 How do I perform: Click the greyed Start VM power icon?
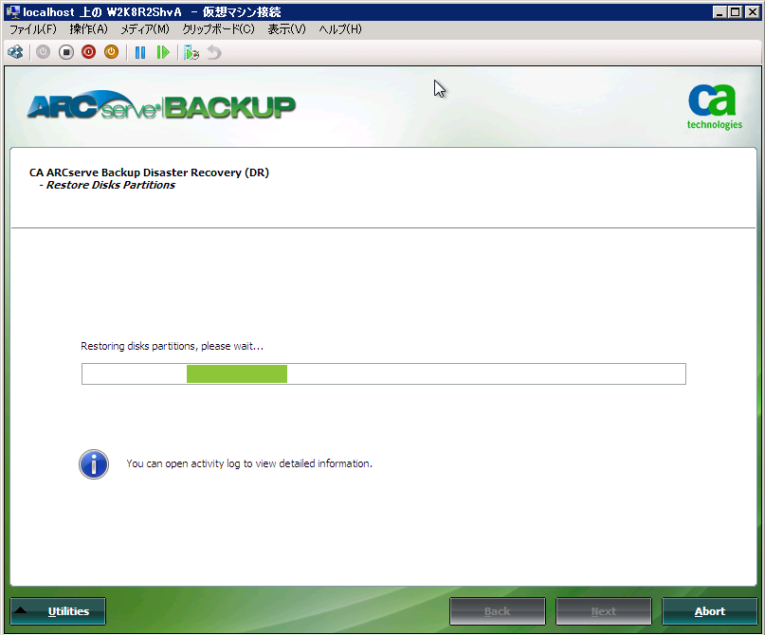(x=43, y=52)
